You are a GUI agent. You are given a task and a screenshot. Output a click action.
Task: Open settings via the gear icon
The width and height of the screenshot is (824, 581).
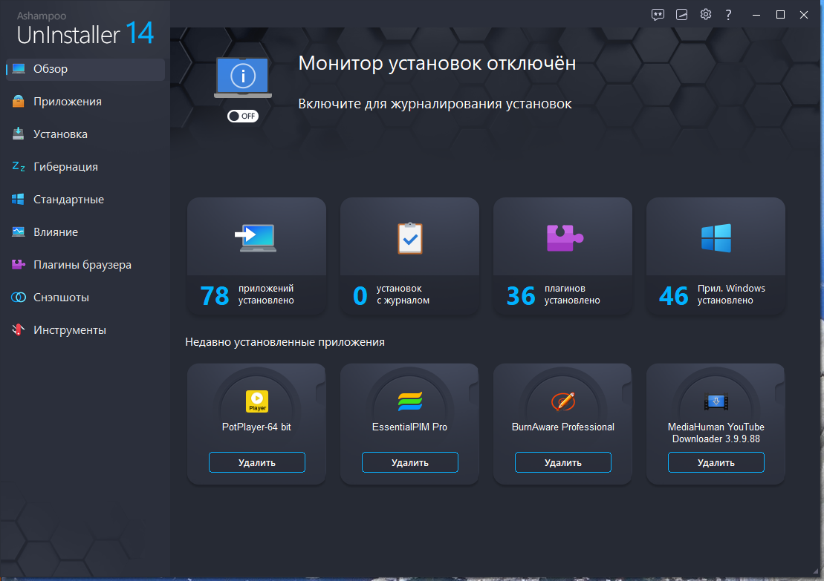click(x=706, y=14)
